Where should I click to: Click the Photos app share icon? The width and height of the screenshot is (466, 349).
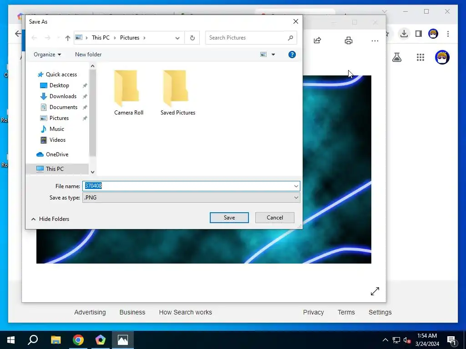317,40
